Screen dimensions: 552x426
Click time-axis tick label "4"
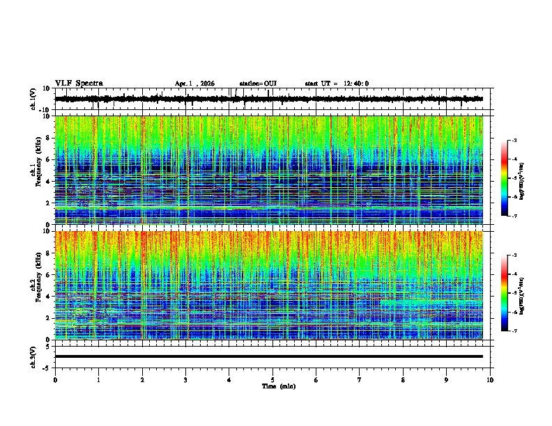tap(229, 380)
